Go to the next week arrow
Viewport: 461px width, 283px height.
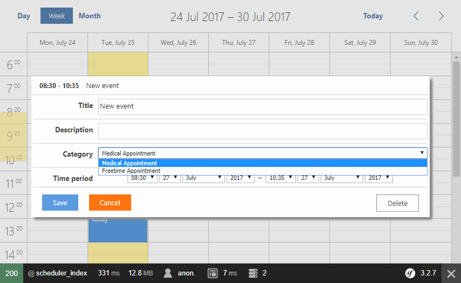click(441, 16)
